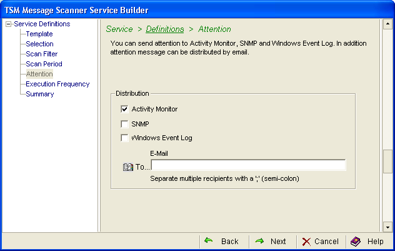The image size is (395, 251).
Task: Click the green Back arrow icon
Action: tap(209, 240)
